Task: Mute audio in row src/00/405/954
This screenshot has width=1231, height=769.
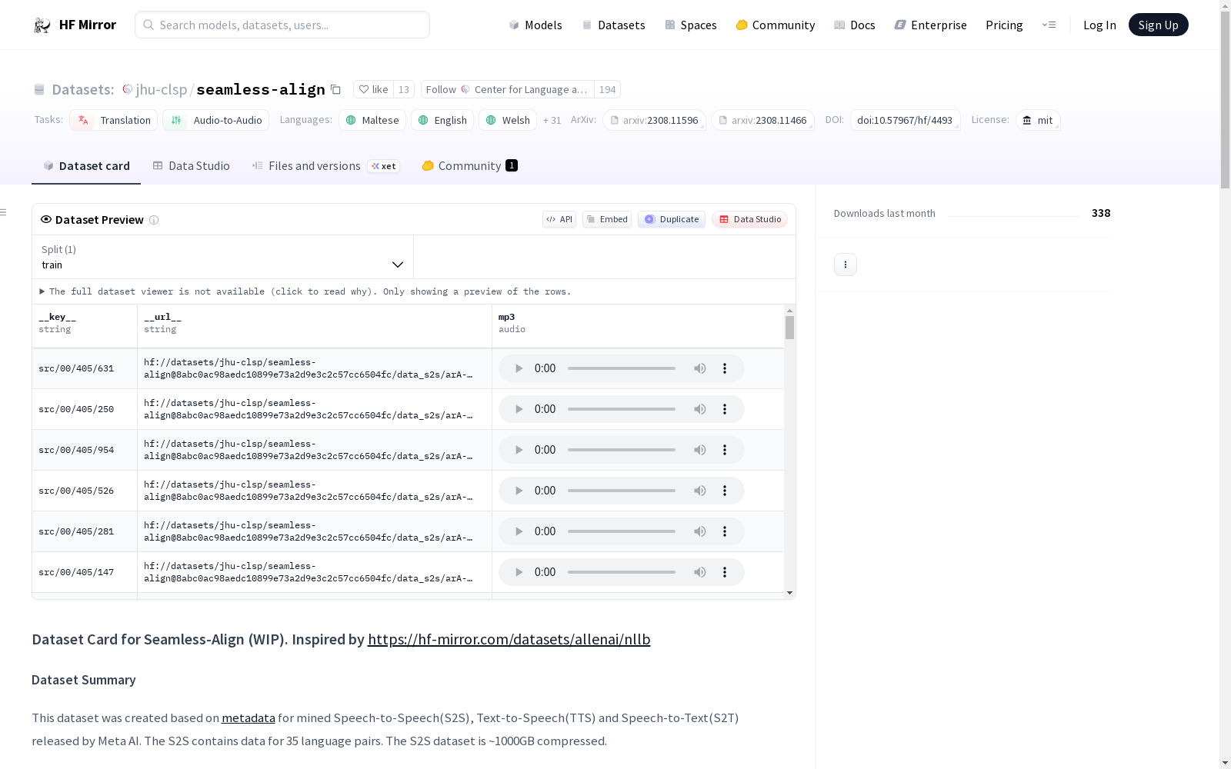Action: coord(700,450)
